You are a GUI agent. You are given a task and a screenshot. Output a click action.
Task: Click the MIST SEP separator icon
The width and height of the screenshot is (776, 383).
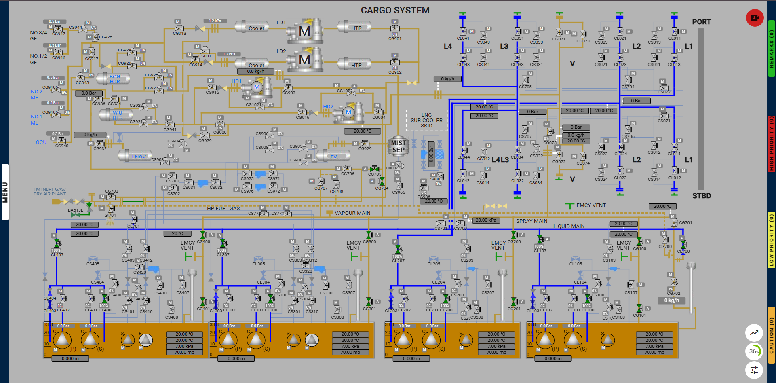coord(399,146)
